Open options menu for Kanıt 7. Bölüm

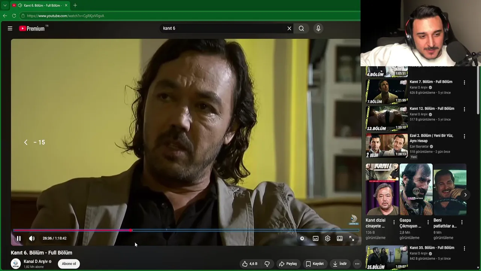click(464, 82)
